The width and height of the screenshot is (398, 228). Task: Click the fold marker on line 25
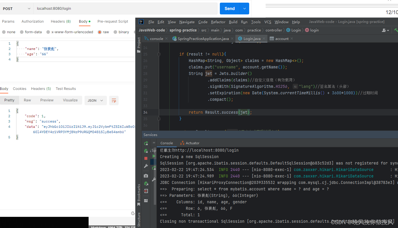click(x=159, y=54)
